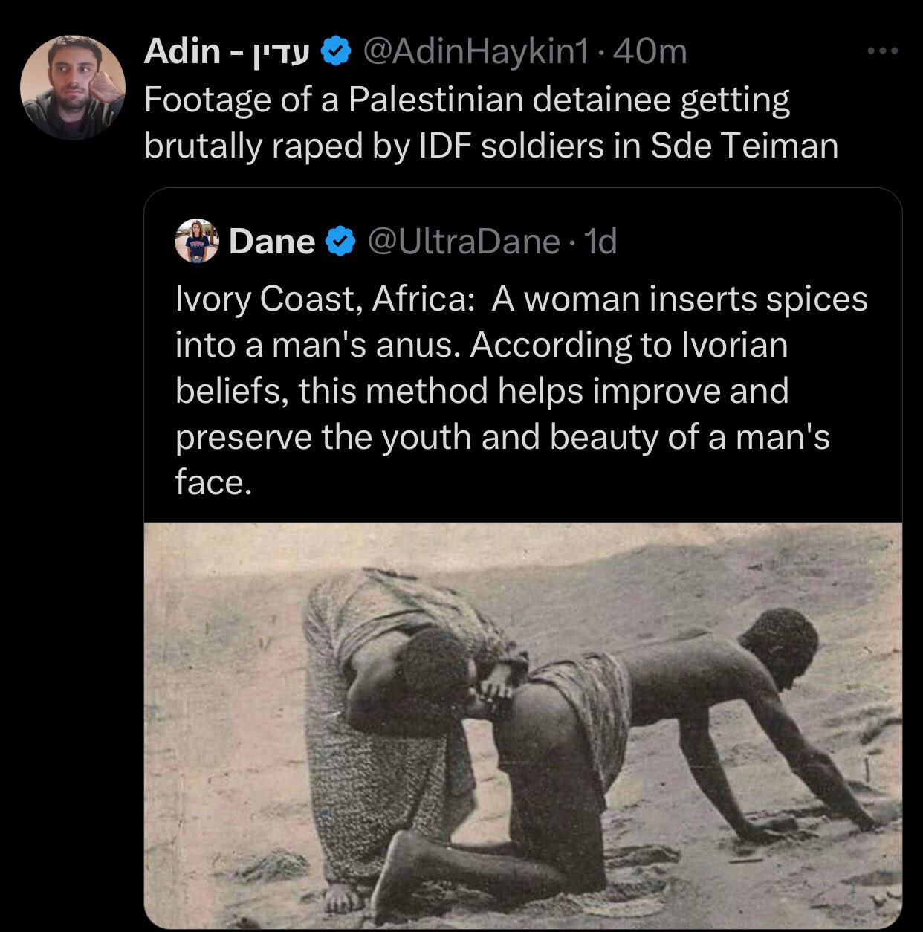Select the Adin display name
923x932 pixels.
point(182,51)
